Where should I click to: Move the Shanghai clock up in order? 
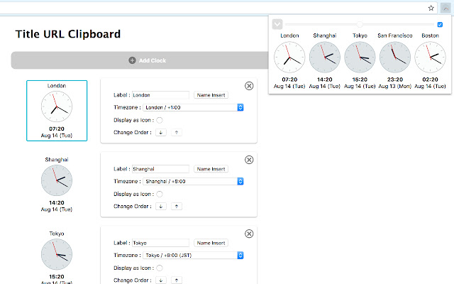(x=177, y=207)
